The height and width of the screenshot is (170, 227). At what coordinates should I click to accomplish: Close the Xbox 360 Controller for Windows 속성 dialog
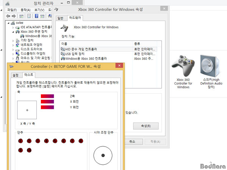click(x=164, y=8)
